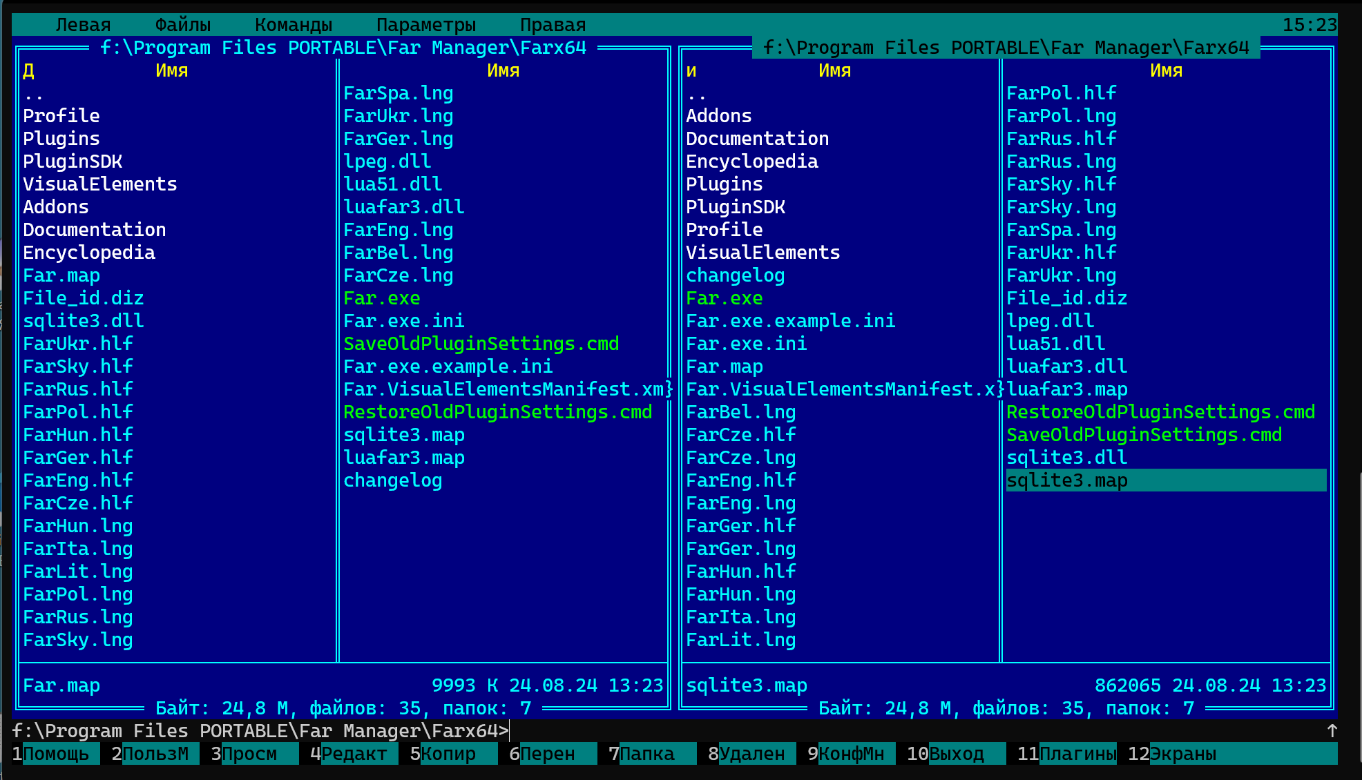This screenshot has width=1362, height=780.
Task: Select Far.exe.example.ini in right panel
Action: click(x=791, y=321)
